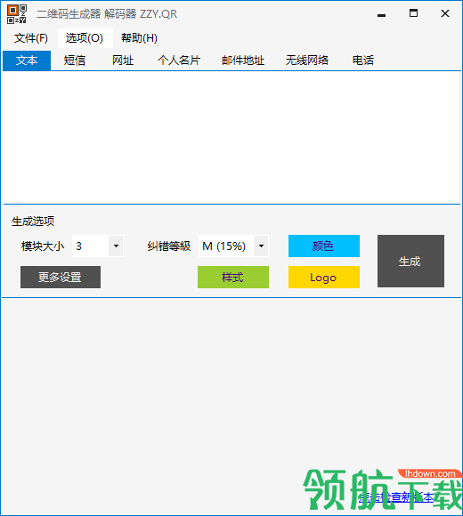Screen dimensions: 463x516
Task: Switch to the 网址 tab
Action: point(123,60)
